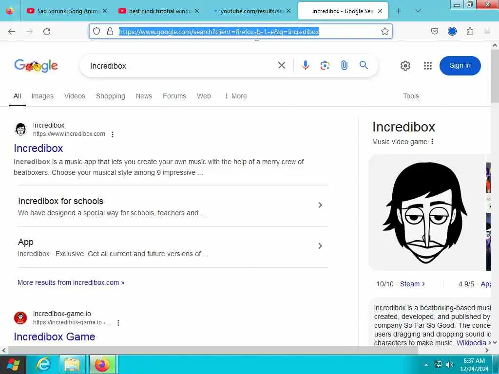Switch to Shopping results tab
Image resolution: width=499 pixels, height=374 pixels.
coord(111,96)
